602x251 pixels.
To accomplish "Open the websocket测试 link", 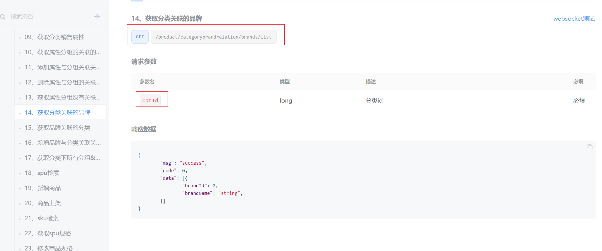I will [574, 19].
